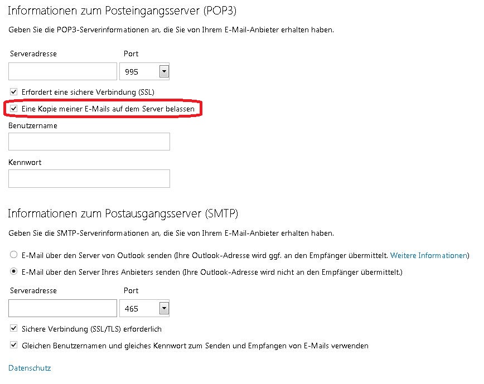
Task: Toggle 'Gleichen Benutzernamen und gleiches Kennwort' checkbox
Action: pos(13,345)
